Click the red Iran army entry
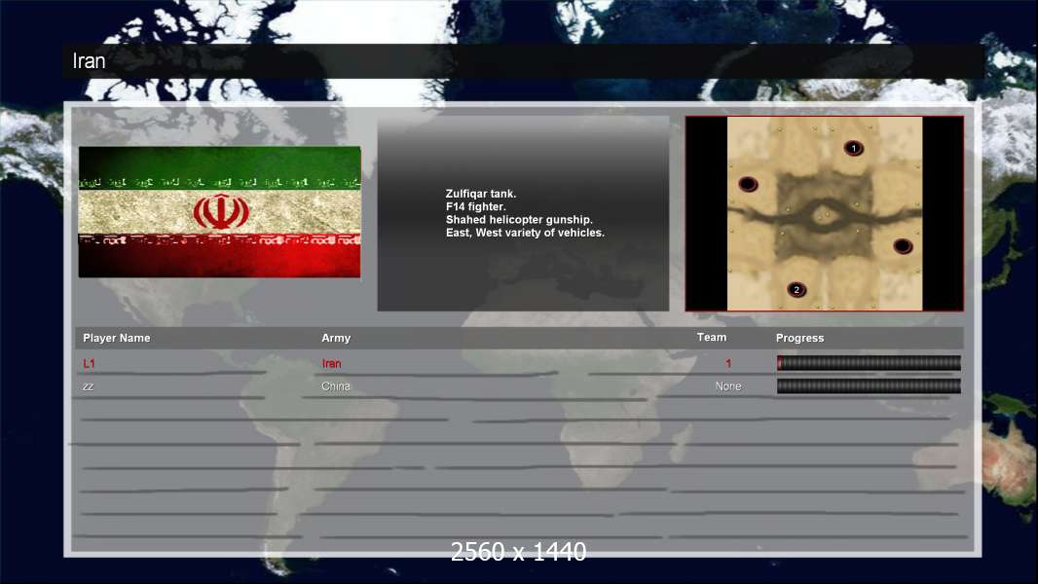This screenshot has height=584, width=1038. coord(332,363)
